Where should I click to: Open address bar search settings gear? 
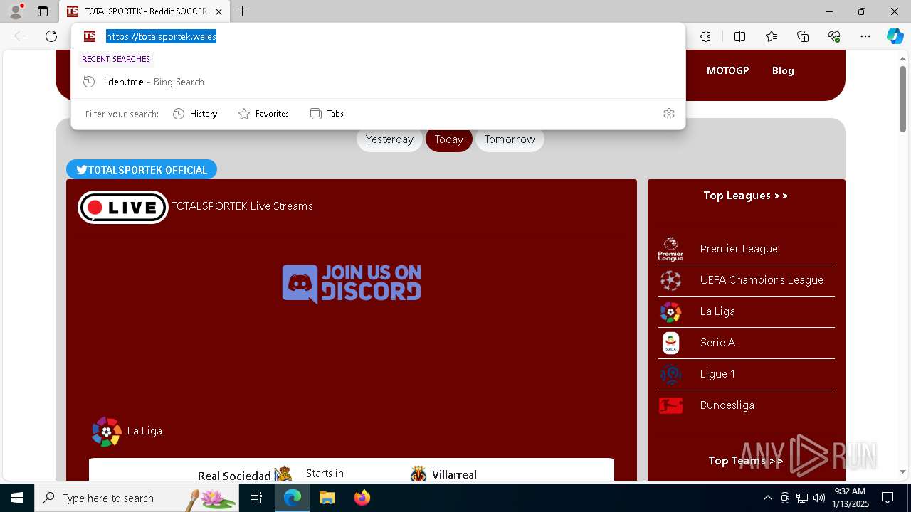(x=669, y=114)
